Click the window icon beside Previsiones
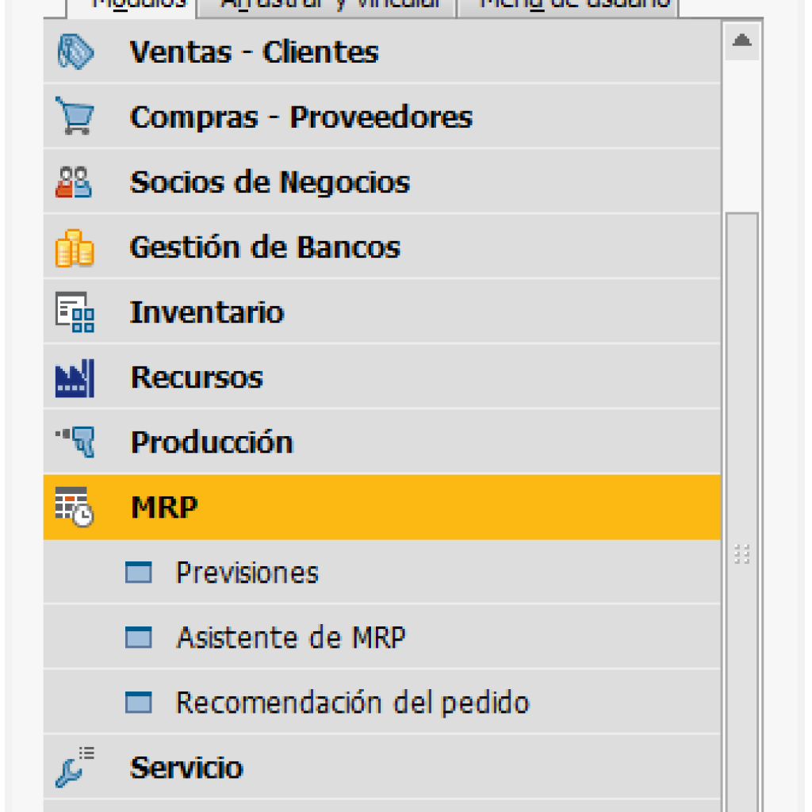812x812 pixels. 139,573
